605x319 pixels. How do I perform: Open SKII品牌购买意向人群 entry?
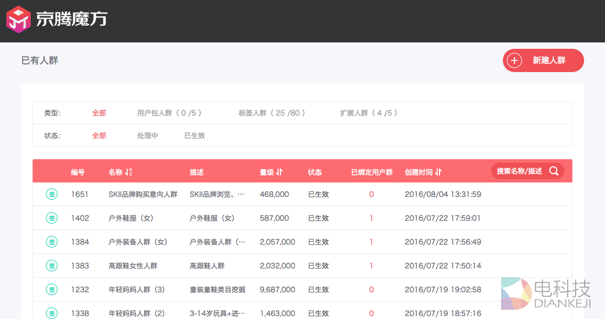coord(143,194)
